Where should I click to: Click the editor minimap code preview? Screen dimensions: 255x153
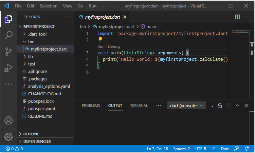coord(240,32)
